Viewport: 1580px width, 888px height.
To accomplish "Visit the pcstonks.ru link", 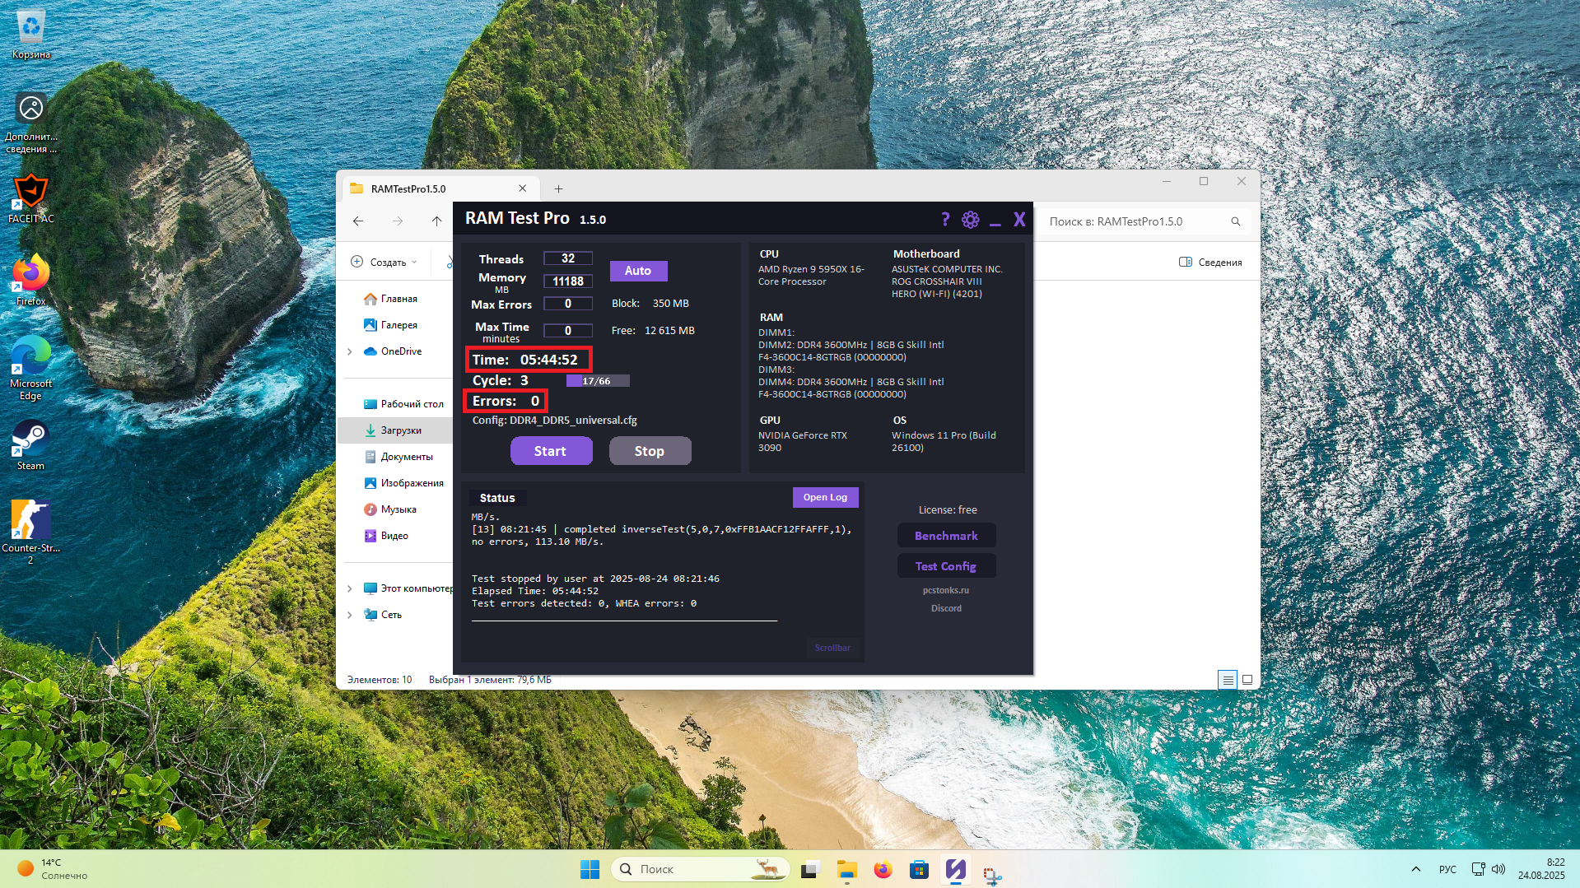I will (x=946, y=590).
